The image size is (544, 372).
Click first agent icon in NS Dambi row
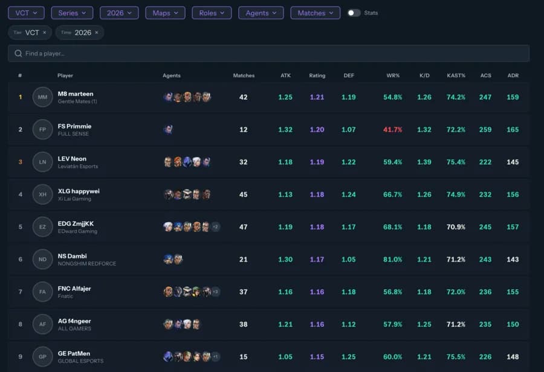tap(168, 259)
